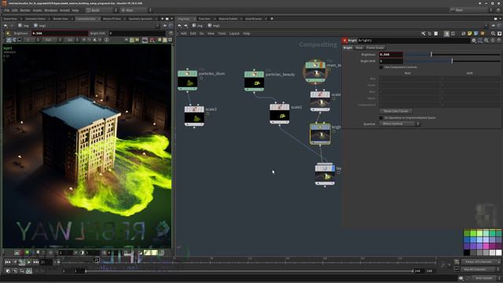The width and height of the screenshot is (503, 283).
Task: Toggle Do Operation in Unpremultiplied Space checkbox
Action: coord(381,118)
